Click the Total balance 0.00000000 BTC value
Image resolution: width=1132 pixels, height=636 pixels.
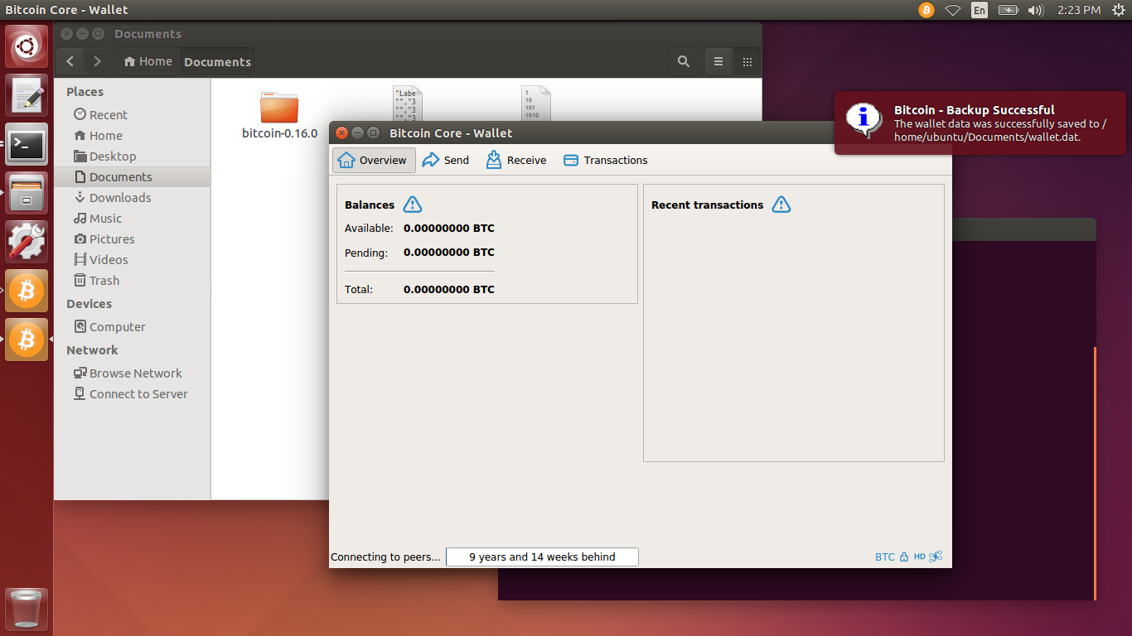point(449,290)
